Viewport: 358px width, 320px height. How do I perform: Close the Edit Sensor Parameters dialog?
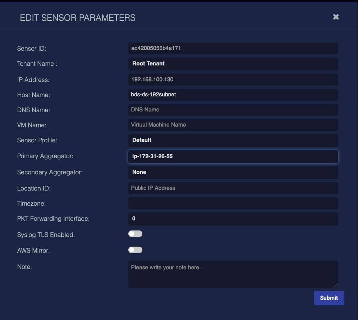click(335, 17)
